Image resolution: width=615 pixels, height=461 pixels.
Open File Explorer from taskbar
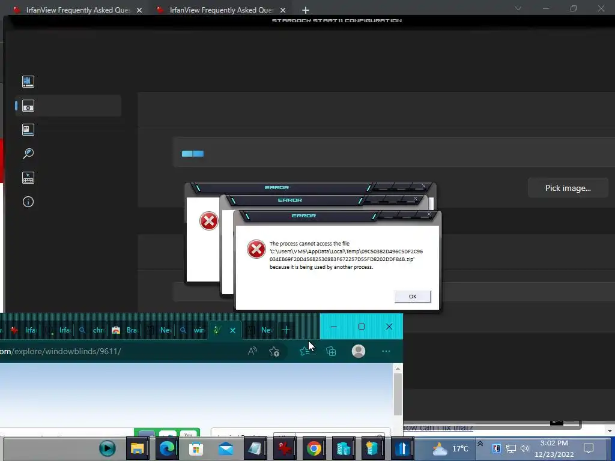pyautogui.click(x=138, y=448)
